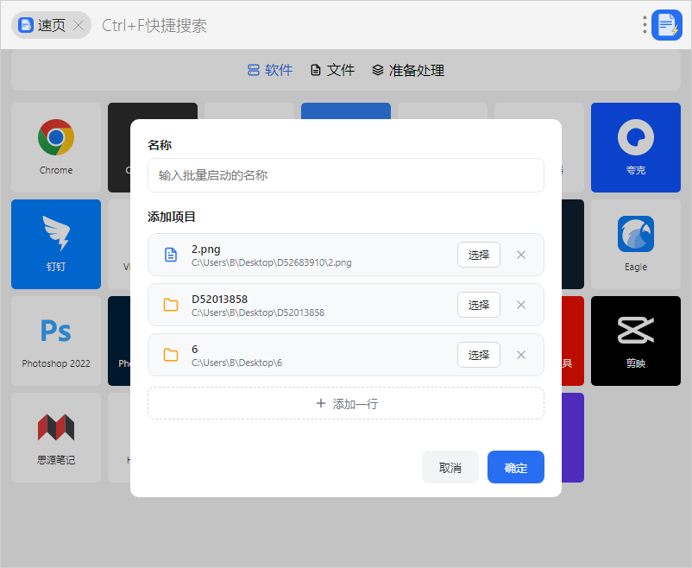
Task: Launch the 思源笔记 app tile
Action: (x=56, y=438)
